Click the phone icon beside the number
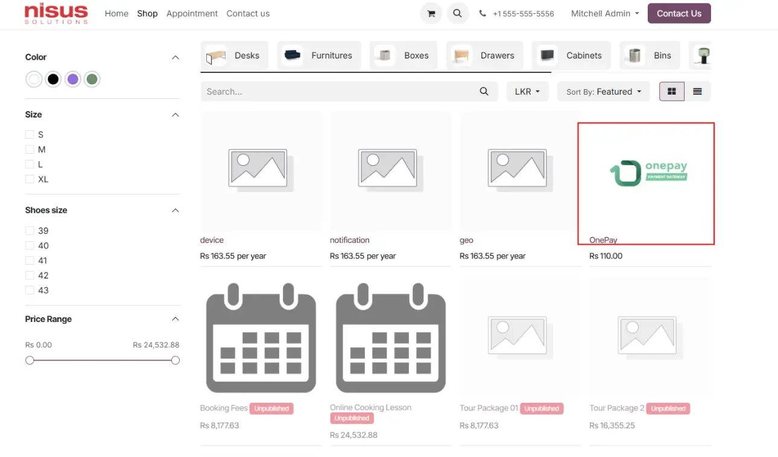 click(x=483, y=13)
